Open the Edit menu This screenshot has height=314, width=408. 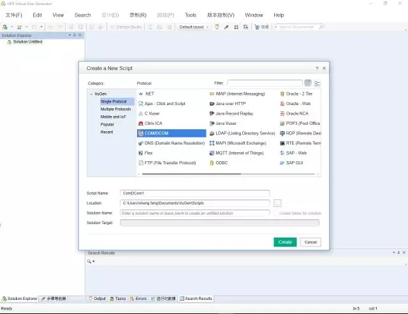point(37,15)
